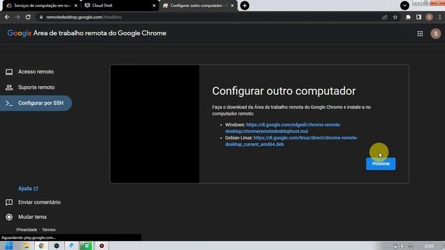Open the Privacidade link

coord(26,230)
